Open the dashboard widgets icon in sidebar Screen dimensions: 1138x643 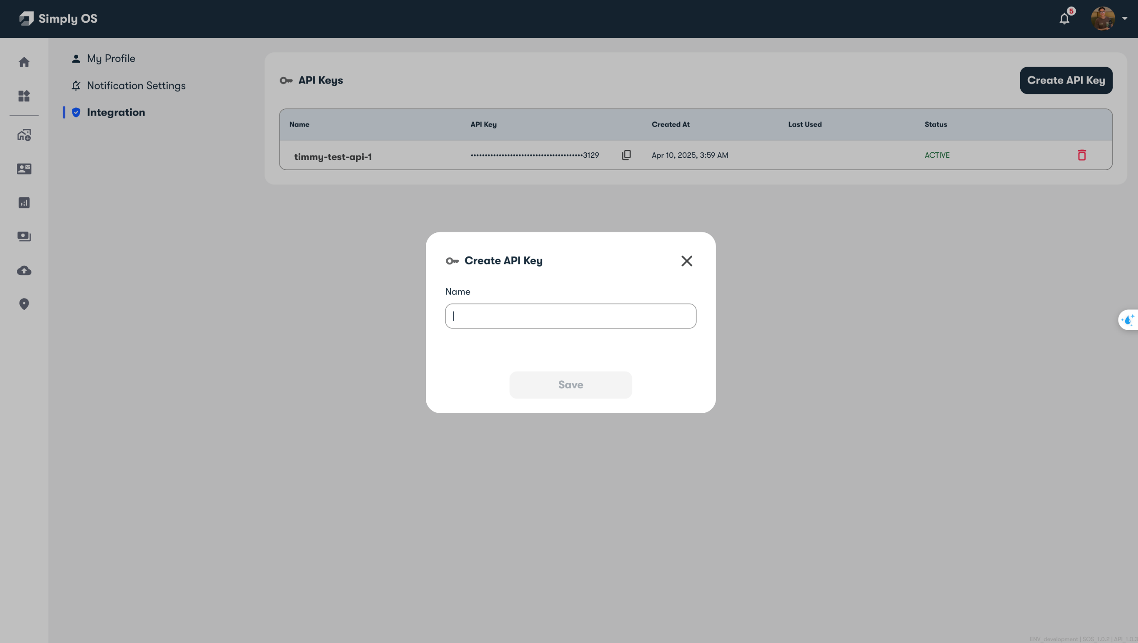pos(24,96)
